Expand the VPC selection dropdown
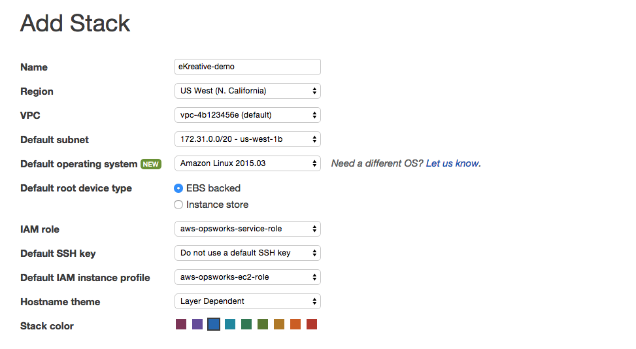 [x=247, y=115]
